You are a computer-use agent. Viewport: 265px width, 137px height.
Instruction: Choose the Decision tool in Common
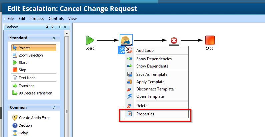tap(25, 125)
